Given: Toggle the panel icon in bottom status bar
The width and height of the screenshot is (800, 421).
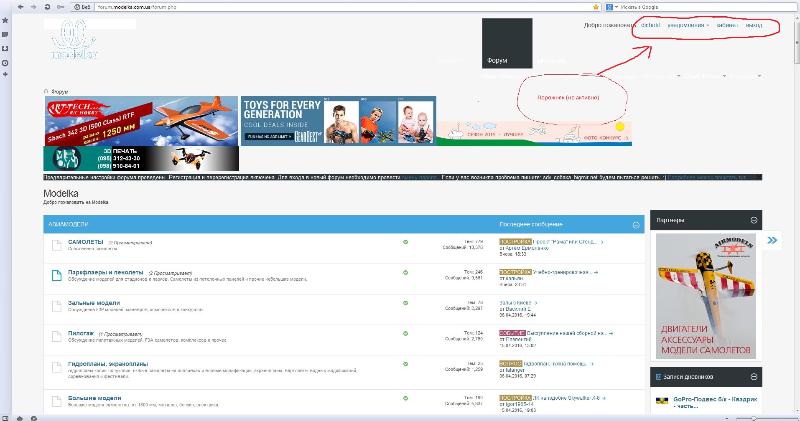Looking at the screenshot, I should 5,418.
